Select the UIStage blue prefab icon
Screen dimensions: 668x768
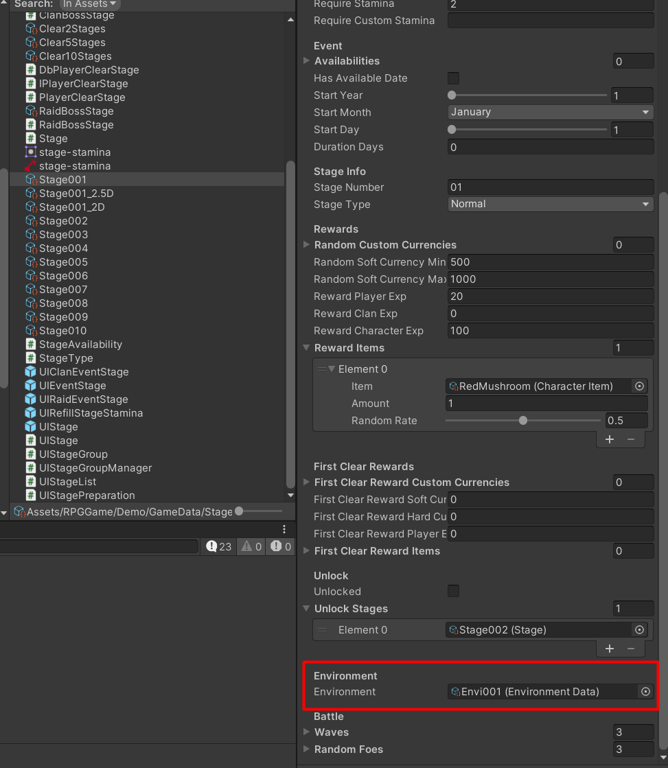[31, 426]
